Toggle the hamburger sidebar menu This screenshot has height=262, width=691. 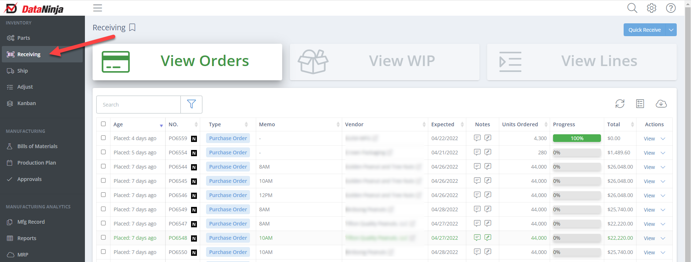point(97,8)
